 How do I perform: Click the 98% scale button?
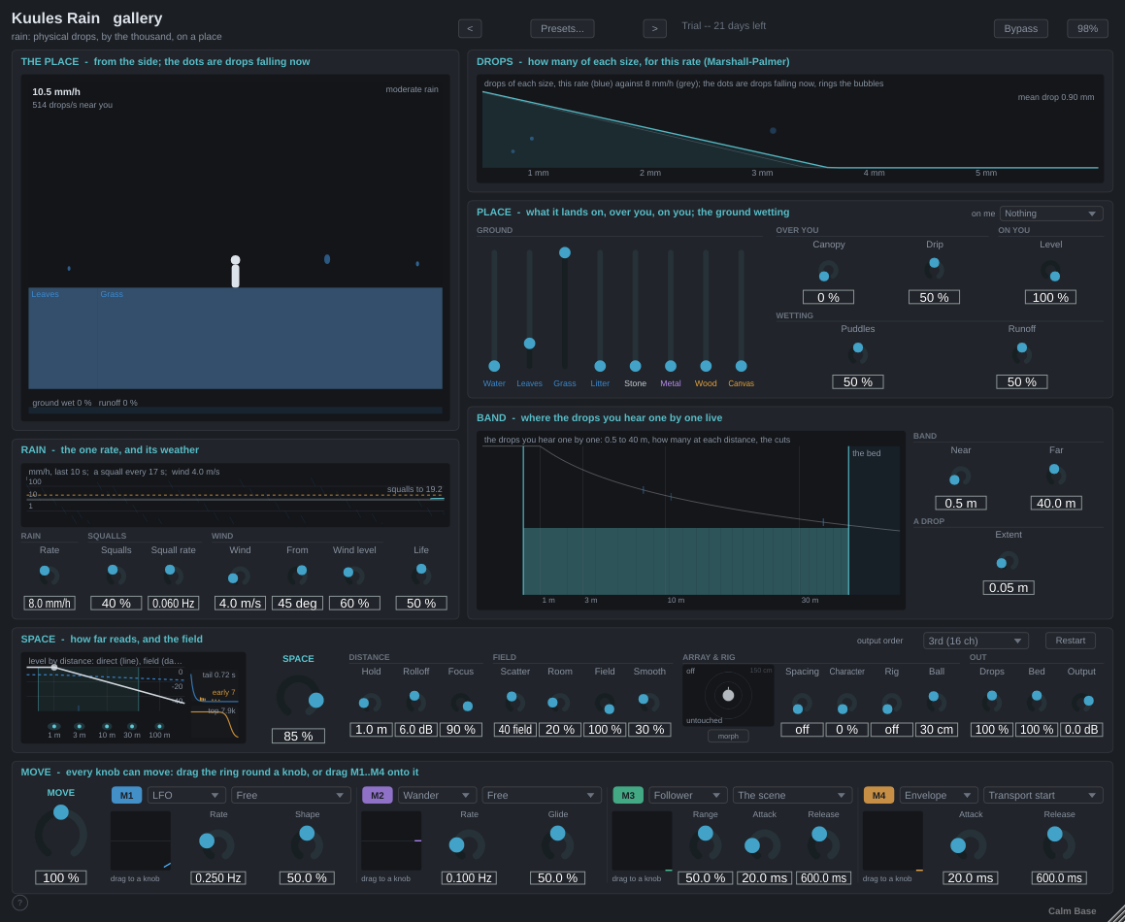click(1088, 29)
